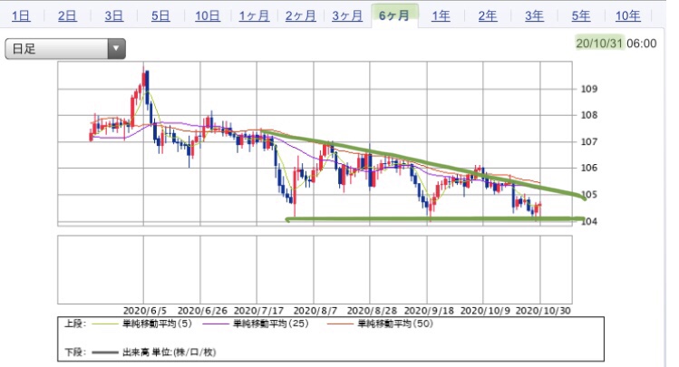Screen dimensions: 679x367
Task: Select the 2日 time range tab
Action: point(67,16)
